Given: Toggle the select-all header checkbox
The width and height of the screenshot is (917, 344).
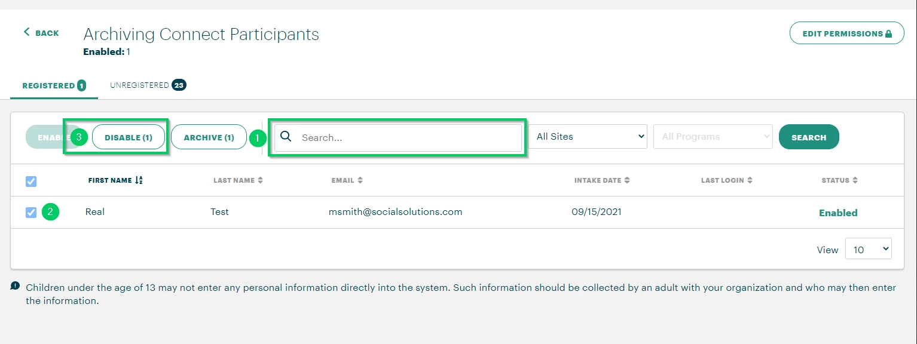Looking at the screenshot, I should pyautogui.click(x=31, y=182).
